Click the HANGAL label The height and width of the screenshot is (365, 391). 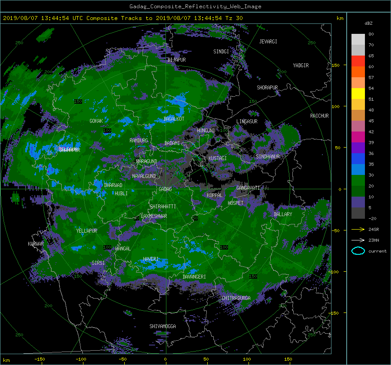tap(123, 249)
